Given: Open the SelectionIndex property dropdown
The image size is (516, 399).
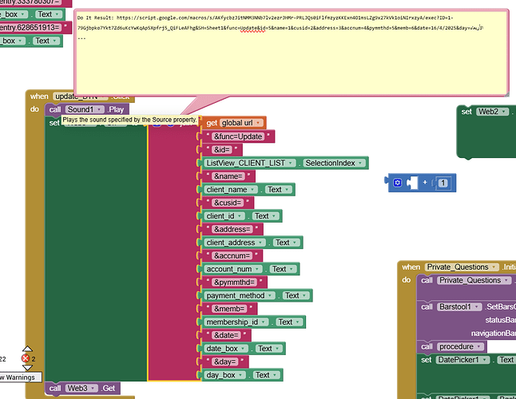Looking at the screenshot, I should coord(360,163).
